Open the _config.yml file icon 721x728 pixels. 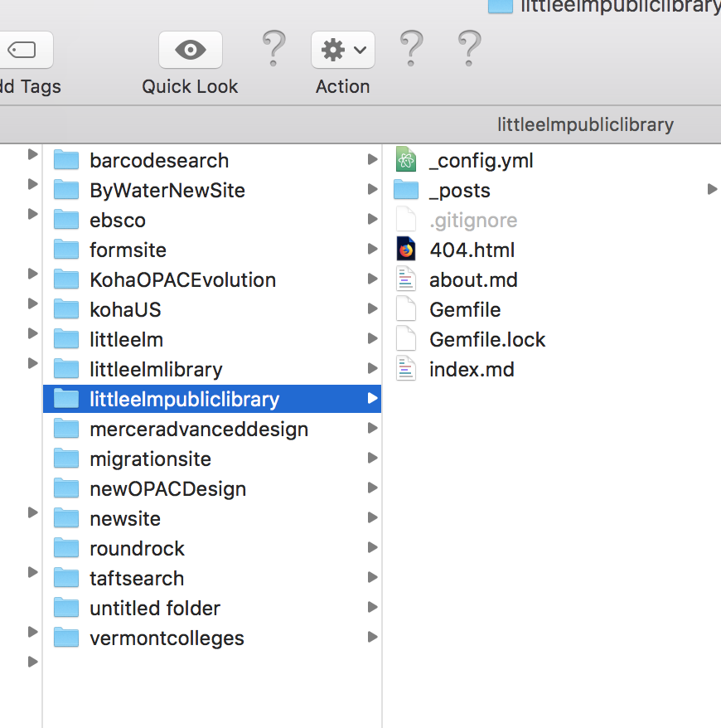[404, 159]
